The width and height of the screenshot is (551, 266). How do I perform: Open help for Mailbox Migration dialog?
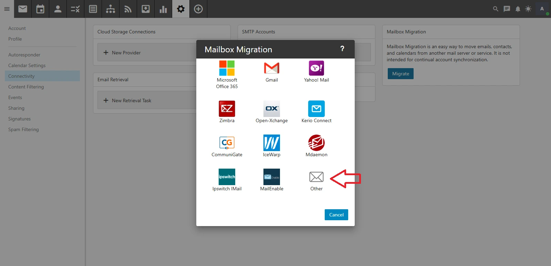coord(342,49)
